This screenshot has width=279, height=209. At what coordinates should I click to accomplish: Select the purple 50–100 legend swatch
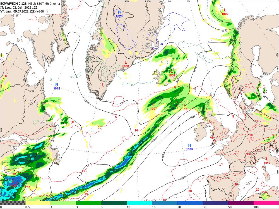coord(241,203)
